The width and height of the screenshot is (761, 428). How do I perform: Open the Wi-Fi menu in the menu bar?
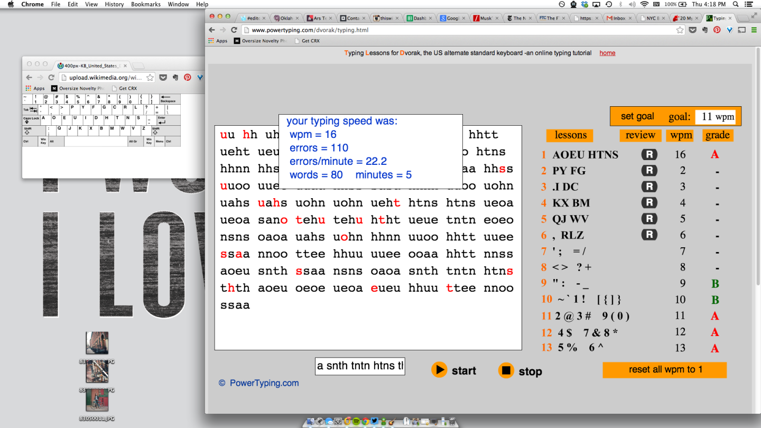(x=644, y=4)
